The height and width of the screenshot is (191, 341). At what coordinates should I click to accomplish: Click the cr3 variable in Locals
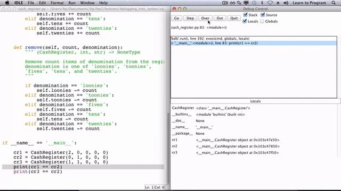point(175,152)
